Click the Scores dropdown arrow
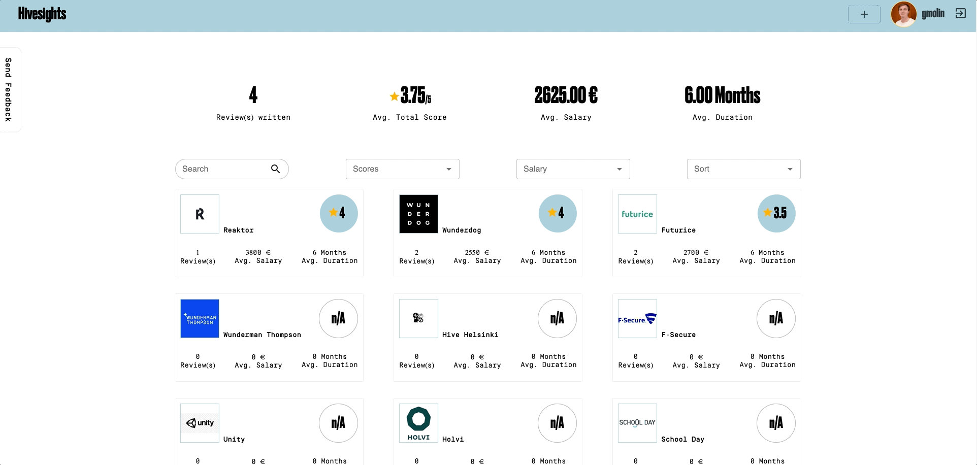The width and height of the screenshot is (977, 465). (449, 170)
